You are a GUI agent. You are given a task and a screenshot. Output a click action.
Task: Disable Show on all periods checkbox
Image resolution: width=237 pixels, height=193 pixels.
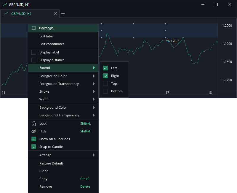(x=34, y=139)
